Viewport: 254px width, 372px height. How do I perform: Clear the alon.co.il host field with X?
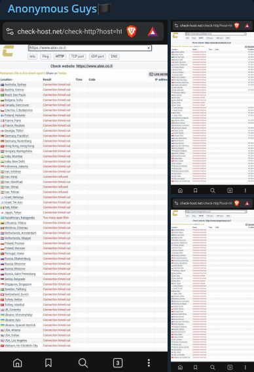coord(149,48)
